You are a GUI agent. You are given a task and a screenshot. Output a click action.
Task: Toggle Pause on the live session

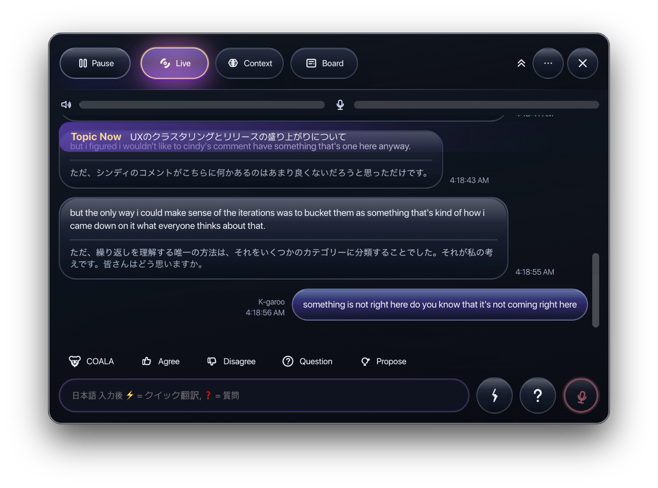tap(95, 63)
